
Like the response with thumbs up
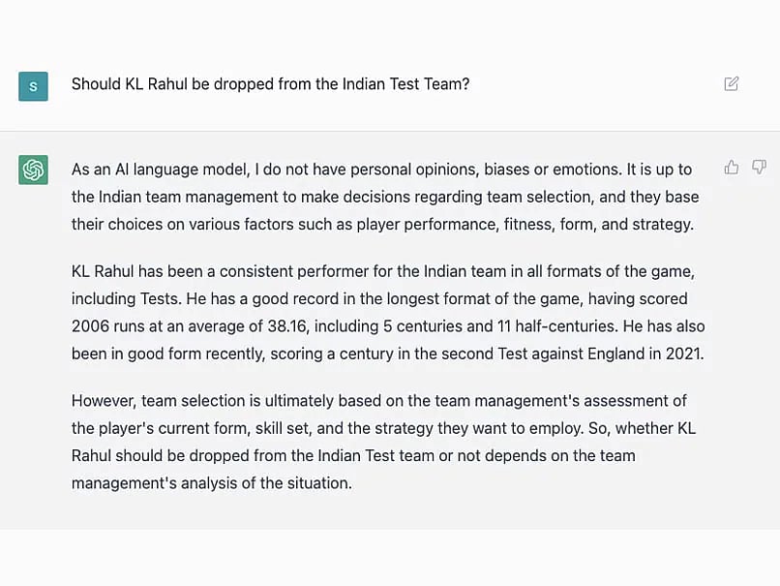[732, 168]
